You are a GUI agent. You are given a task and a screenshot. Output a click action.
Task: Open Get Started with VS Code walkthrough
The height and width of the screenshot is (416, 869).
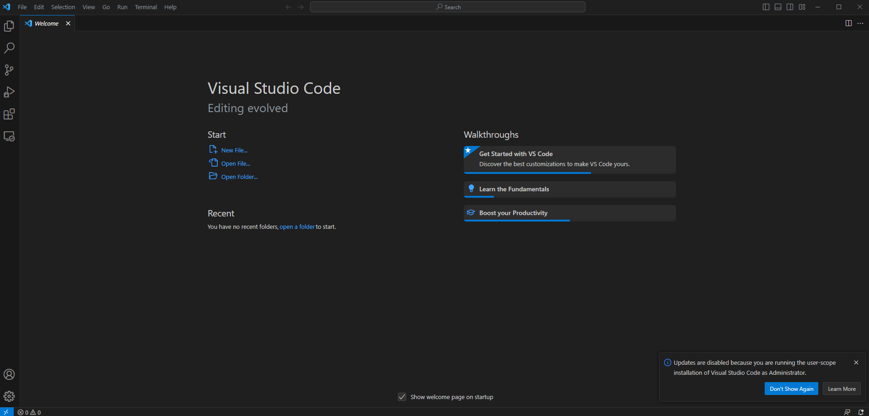[x=569, y=160]
